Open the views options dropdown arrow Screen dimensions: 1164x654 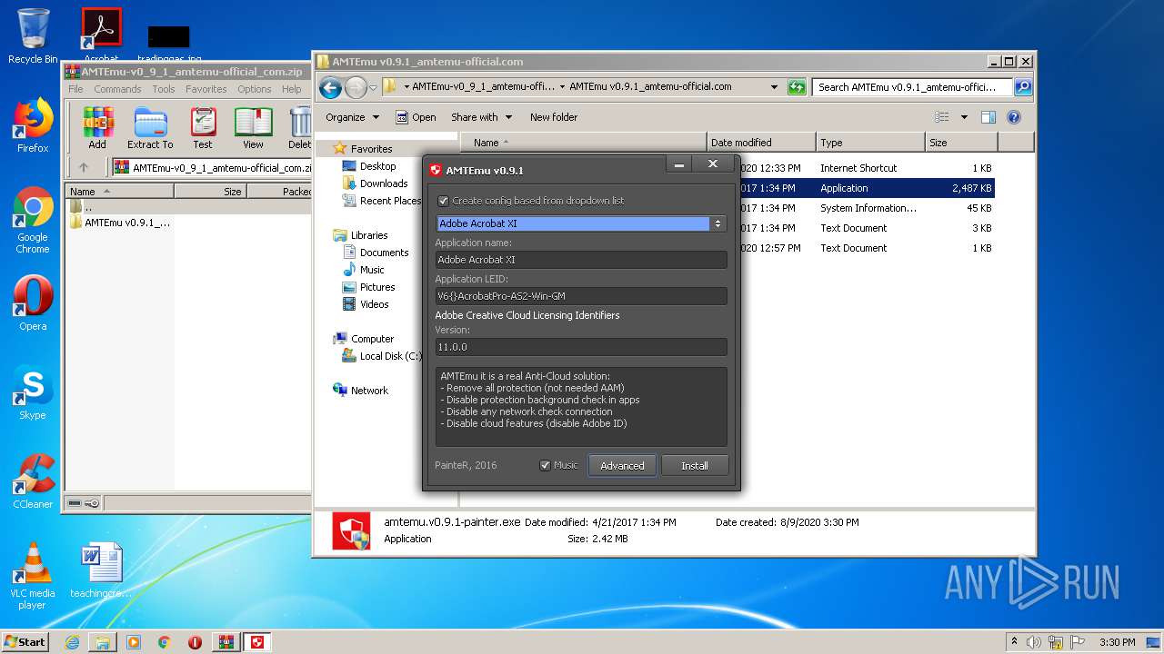click(x=964, y=117)
